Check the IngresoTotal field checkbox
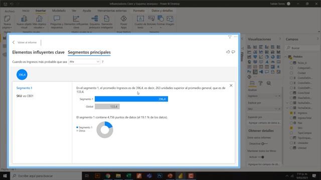Viewport: 321px width, 180px height. (291, 118)
